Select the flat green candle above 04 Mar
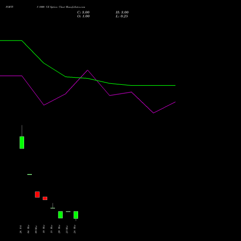 29,174
